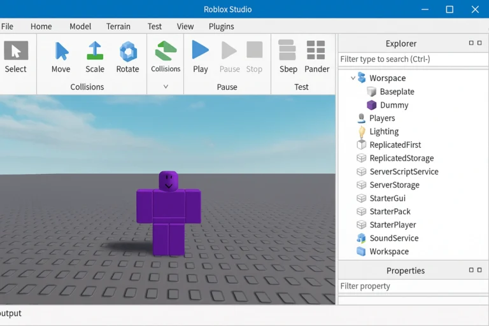This screenshot has width=489, height=326.
Task: Open the Plugins menu tab
Action: tap(221, 26)
